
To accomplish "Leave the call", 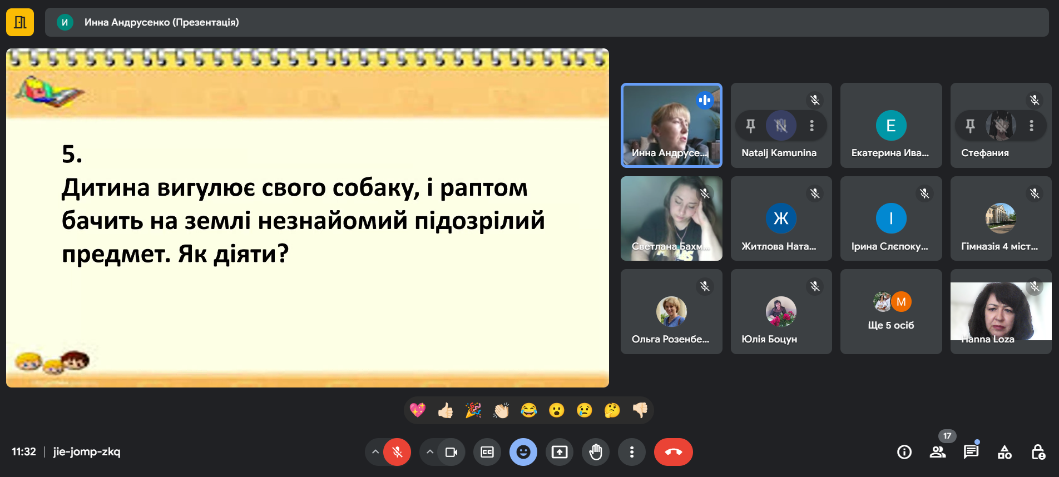I will click(x=673, y=452).
